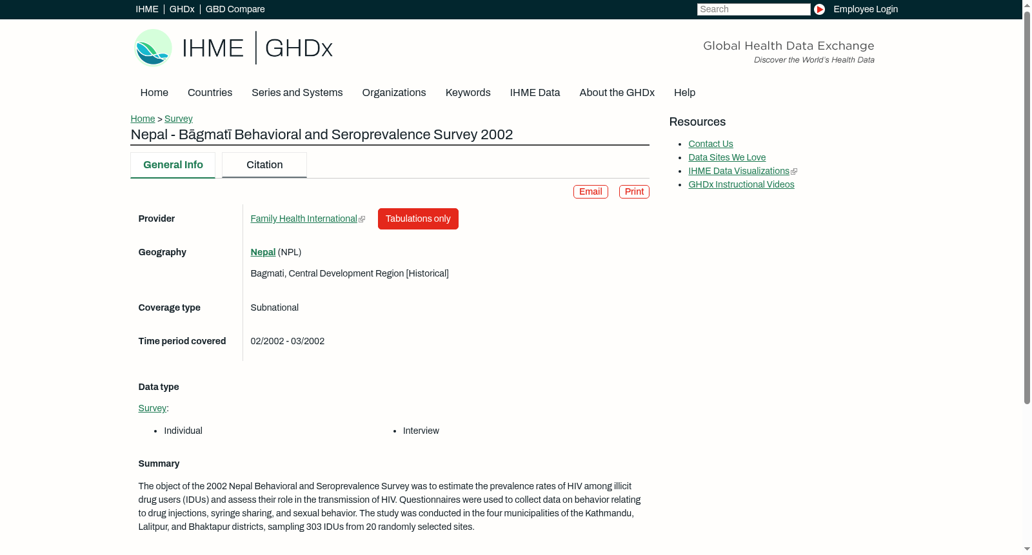Click the GHDx wordmark in header
1032x555 pixels.
coord(299,48)
